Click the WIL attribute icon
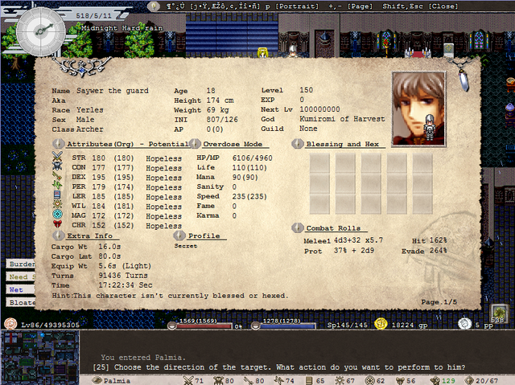 [x=57, y=204]
